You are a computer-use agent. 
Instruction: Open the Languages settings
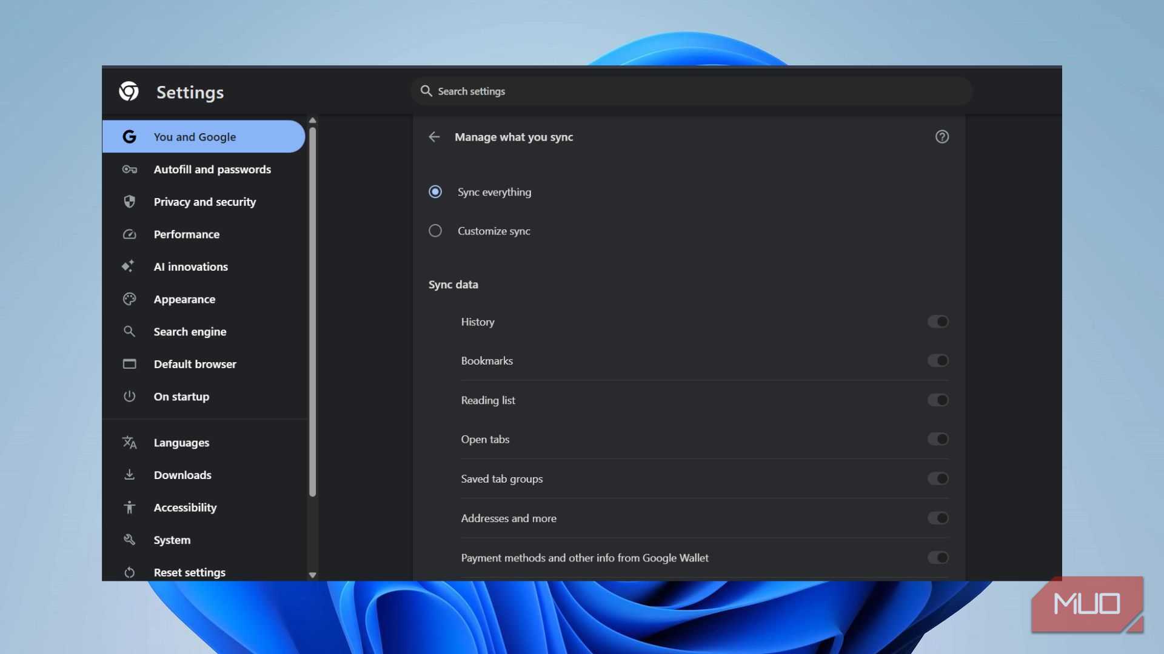(x=204, y=443)
